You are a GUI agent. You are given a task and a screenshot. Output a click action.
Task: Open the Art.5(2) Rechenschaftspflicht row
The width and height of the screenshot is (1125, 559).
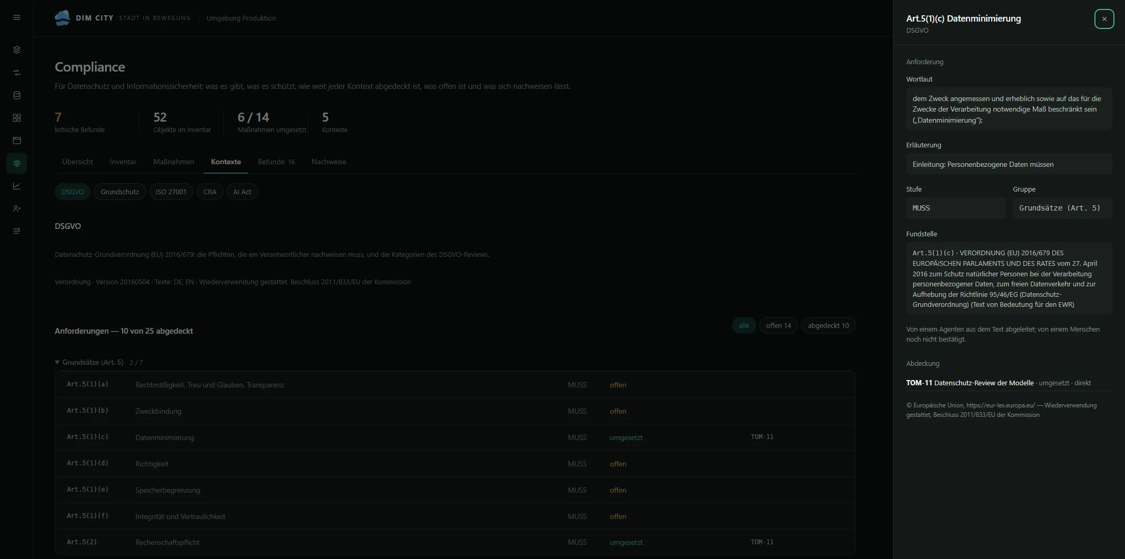[x=455, y=542]
